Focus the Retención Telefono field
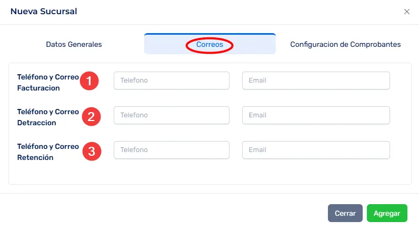This screenshot has width=419, height=231. click(x=172, y=150)
